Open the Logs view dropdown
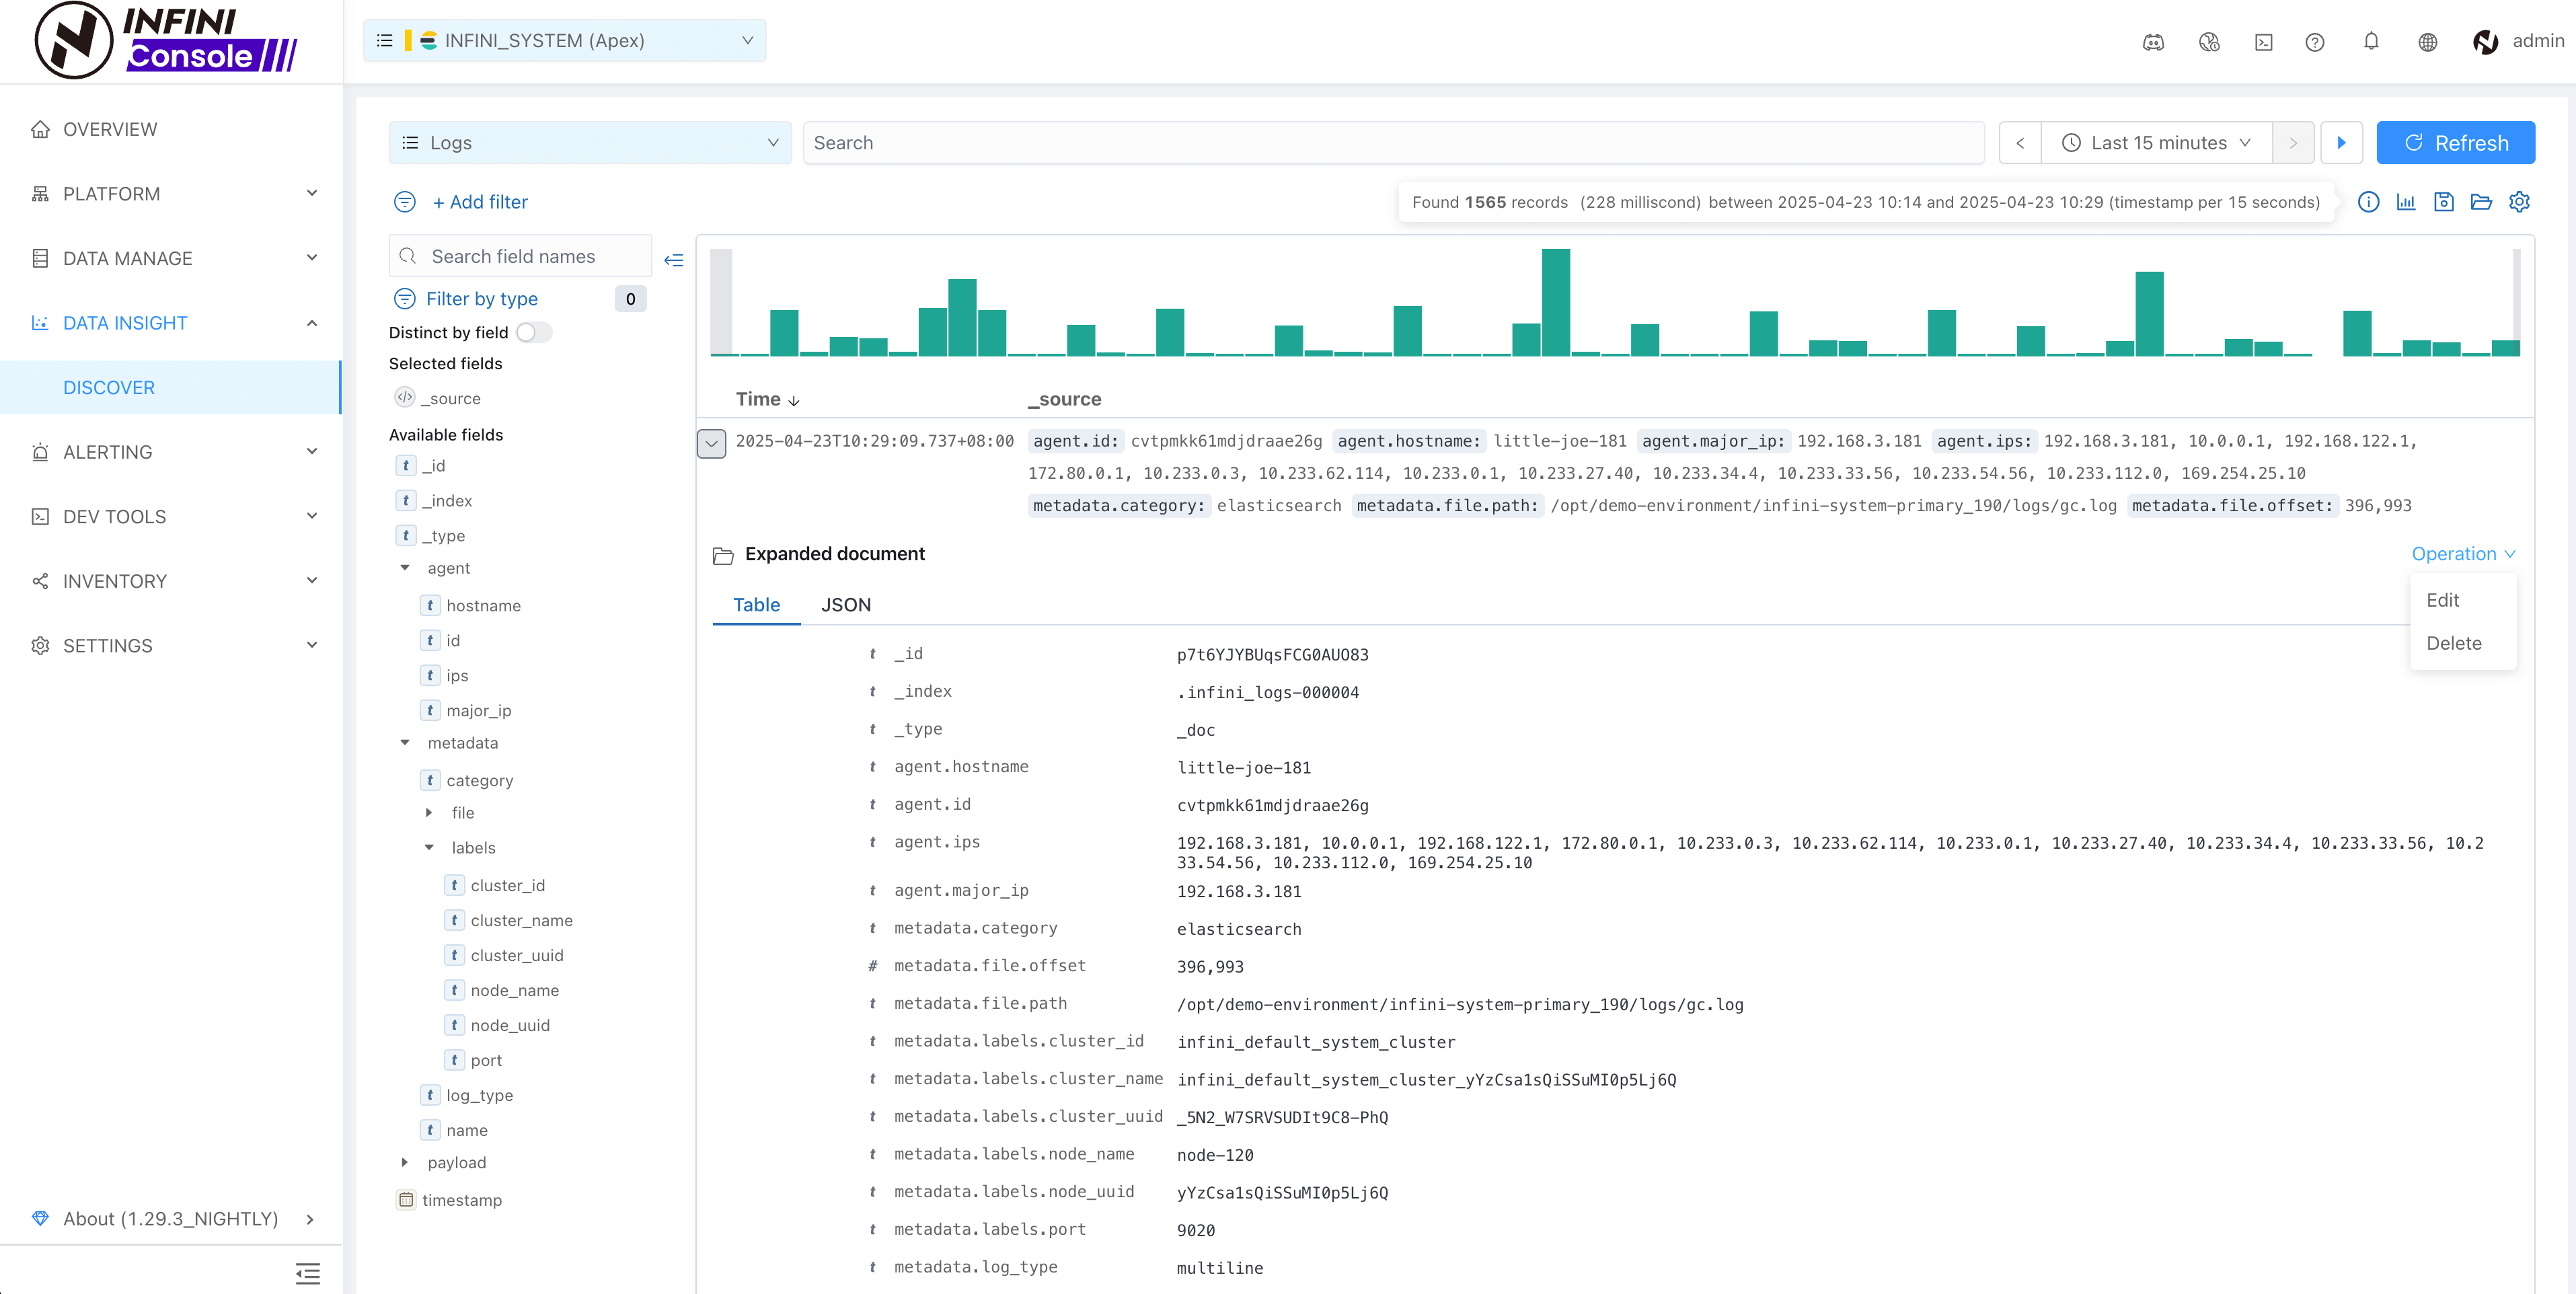2576x1294 pixels. click(589, 143)
